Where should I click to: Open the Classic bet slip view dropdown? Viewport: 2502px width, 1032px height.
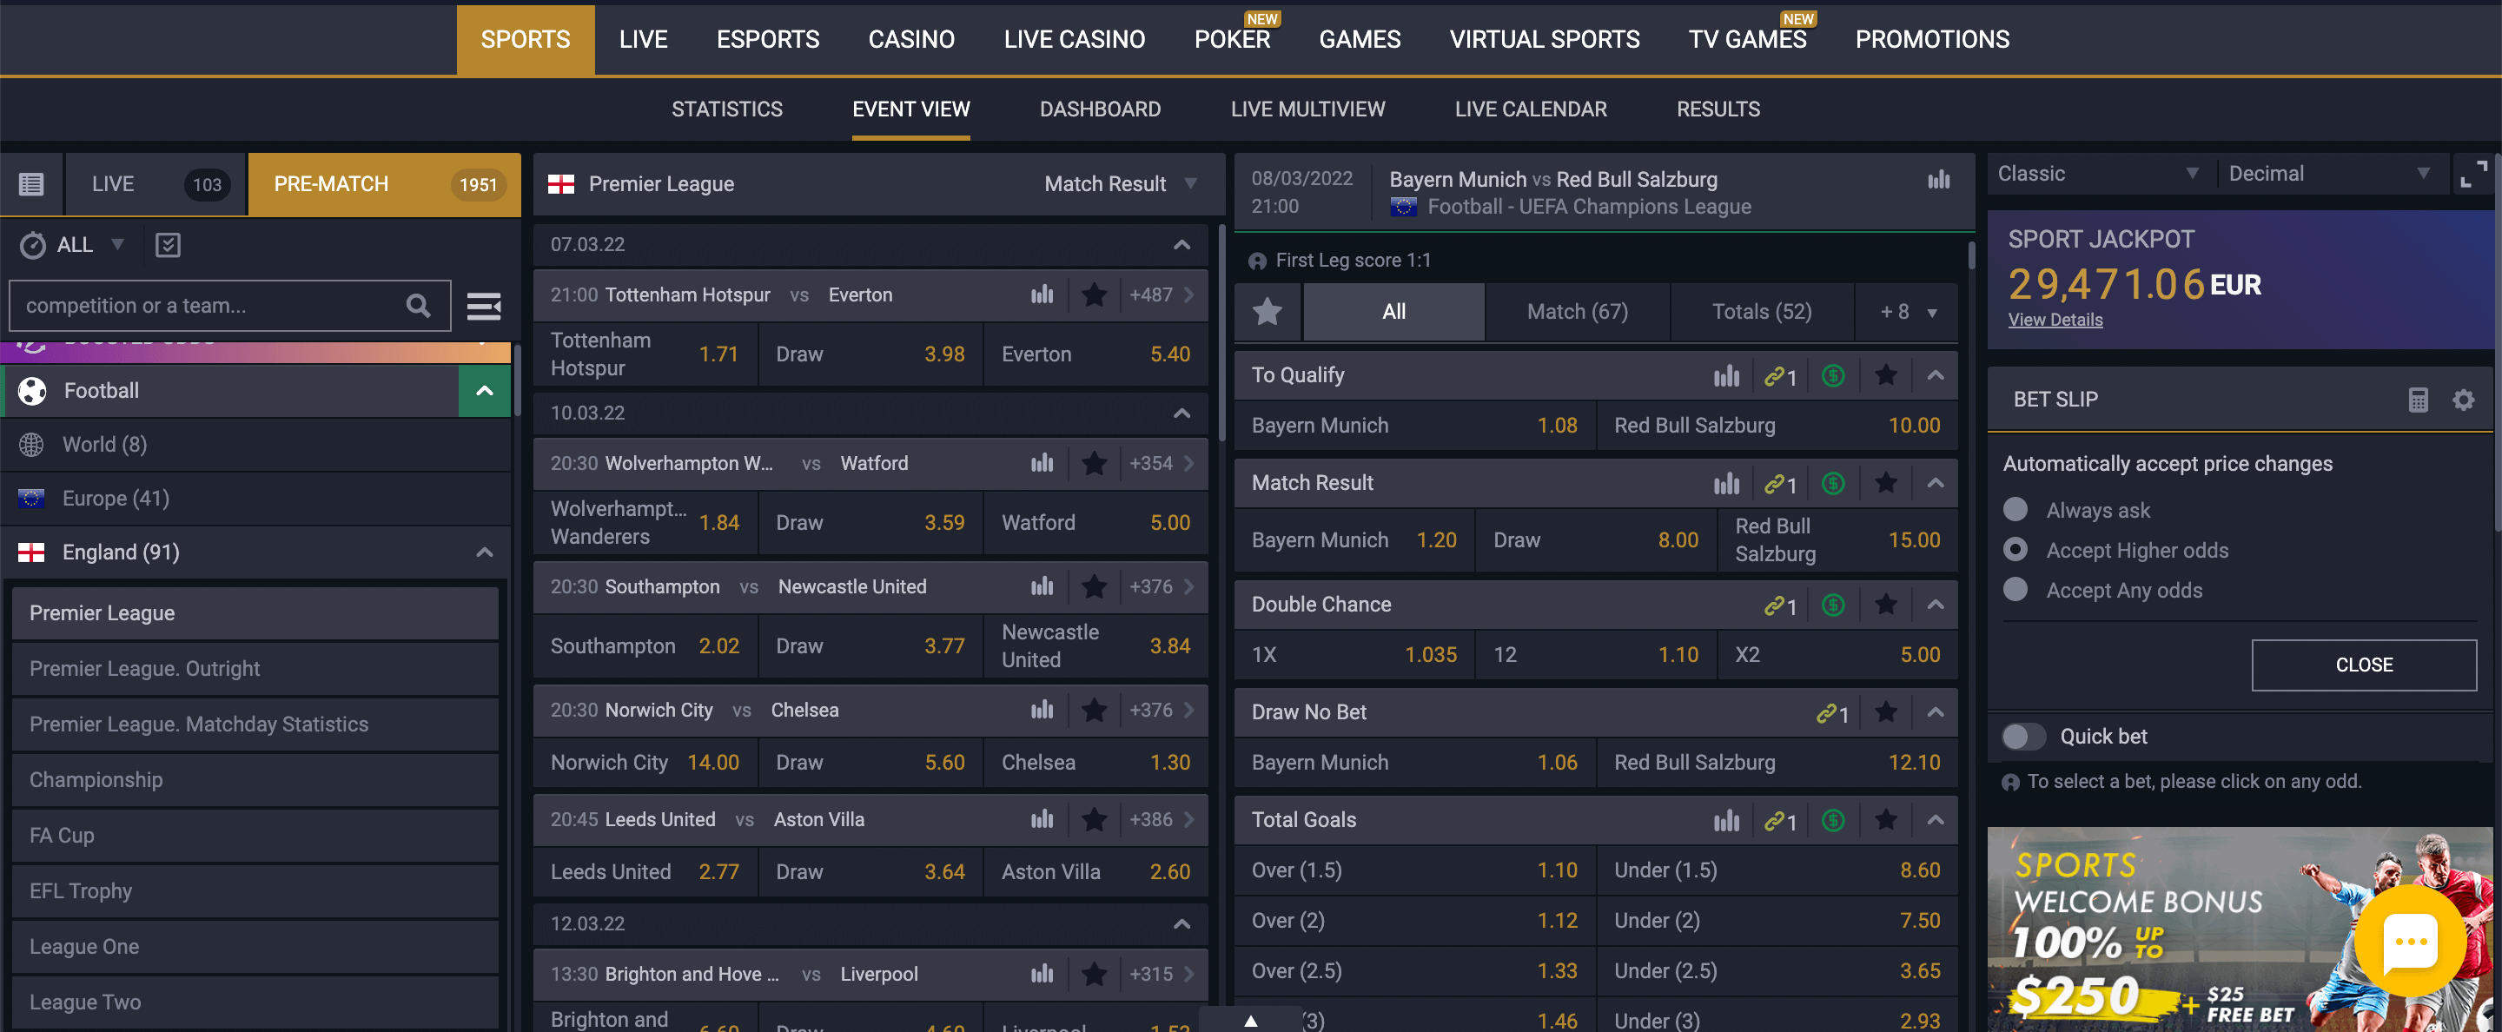click(x=2099, y=174)
